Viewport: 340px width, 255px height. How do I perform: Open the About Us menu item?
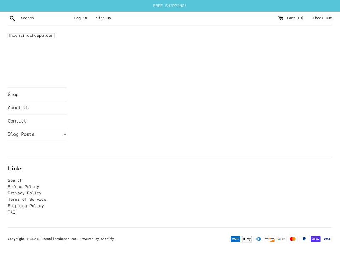pyautogui.click(x=18, y=108)
